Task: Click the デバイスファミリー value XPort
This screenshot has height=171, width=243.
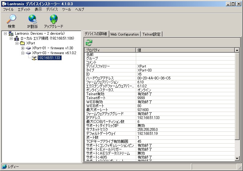Action: pyautogui.click(x=142, y=66)
